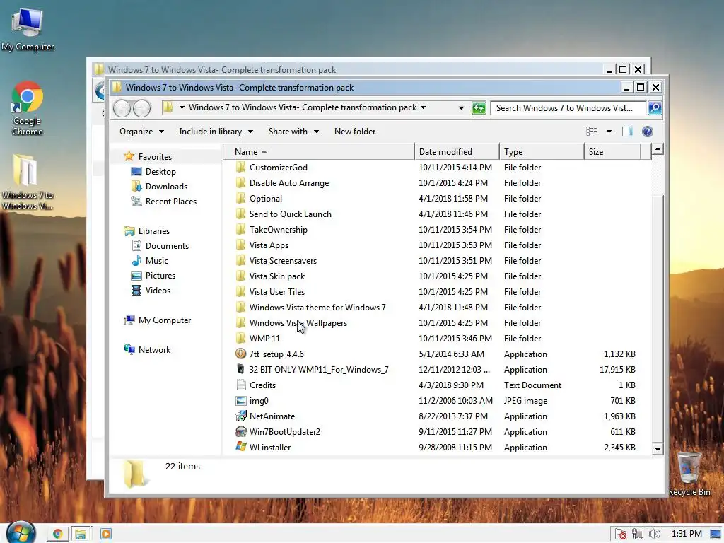Click the Explorer folder icon in taskbar

(81, 535)
